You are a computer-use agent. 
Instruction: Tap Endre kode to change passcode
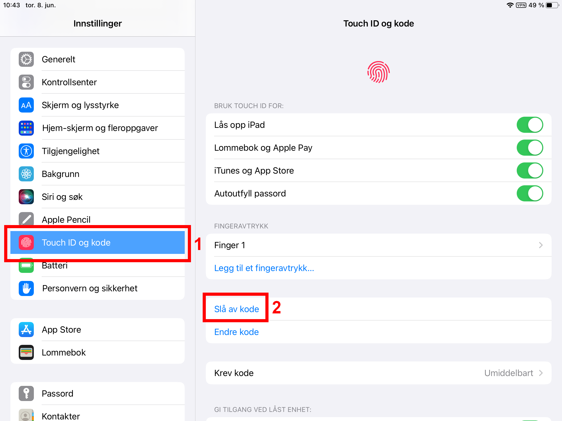237,332
